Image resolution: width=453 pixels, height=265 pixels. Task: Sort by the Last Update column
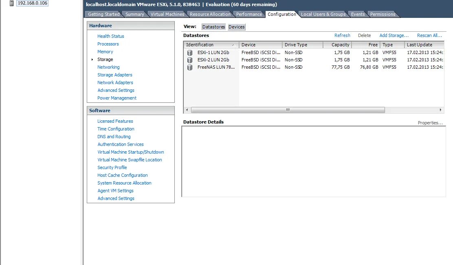(424, 45)
